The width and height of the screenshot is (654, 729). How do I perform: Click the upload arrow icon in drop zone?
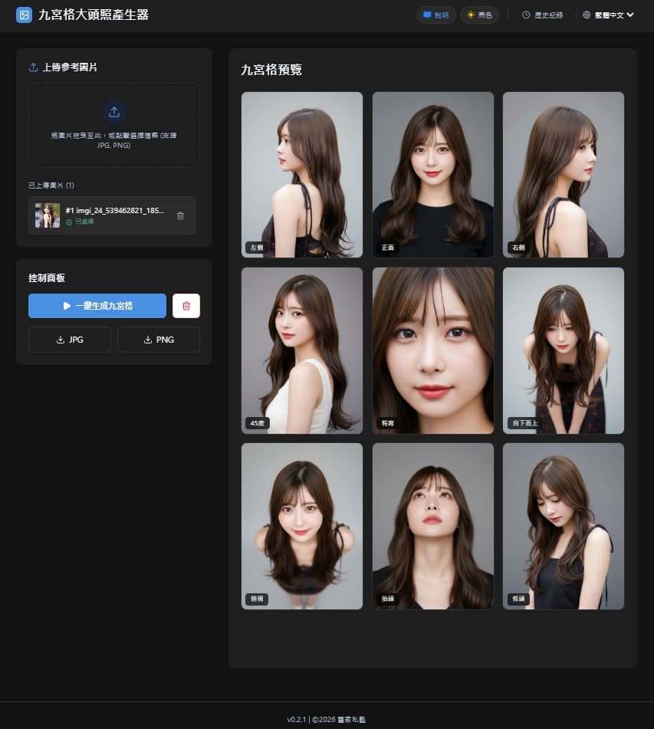coord(114,112)
